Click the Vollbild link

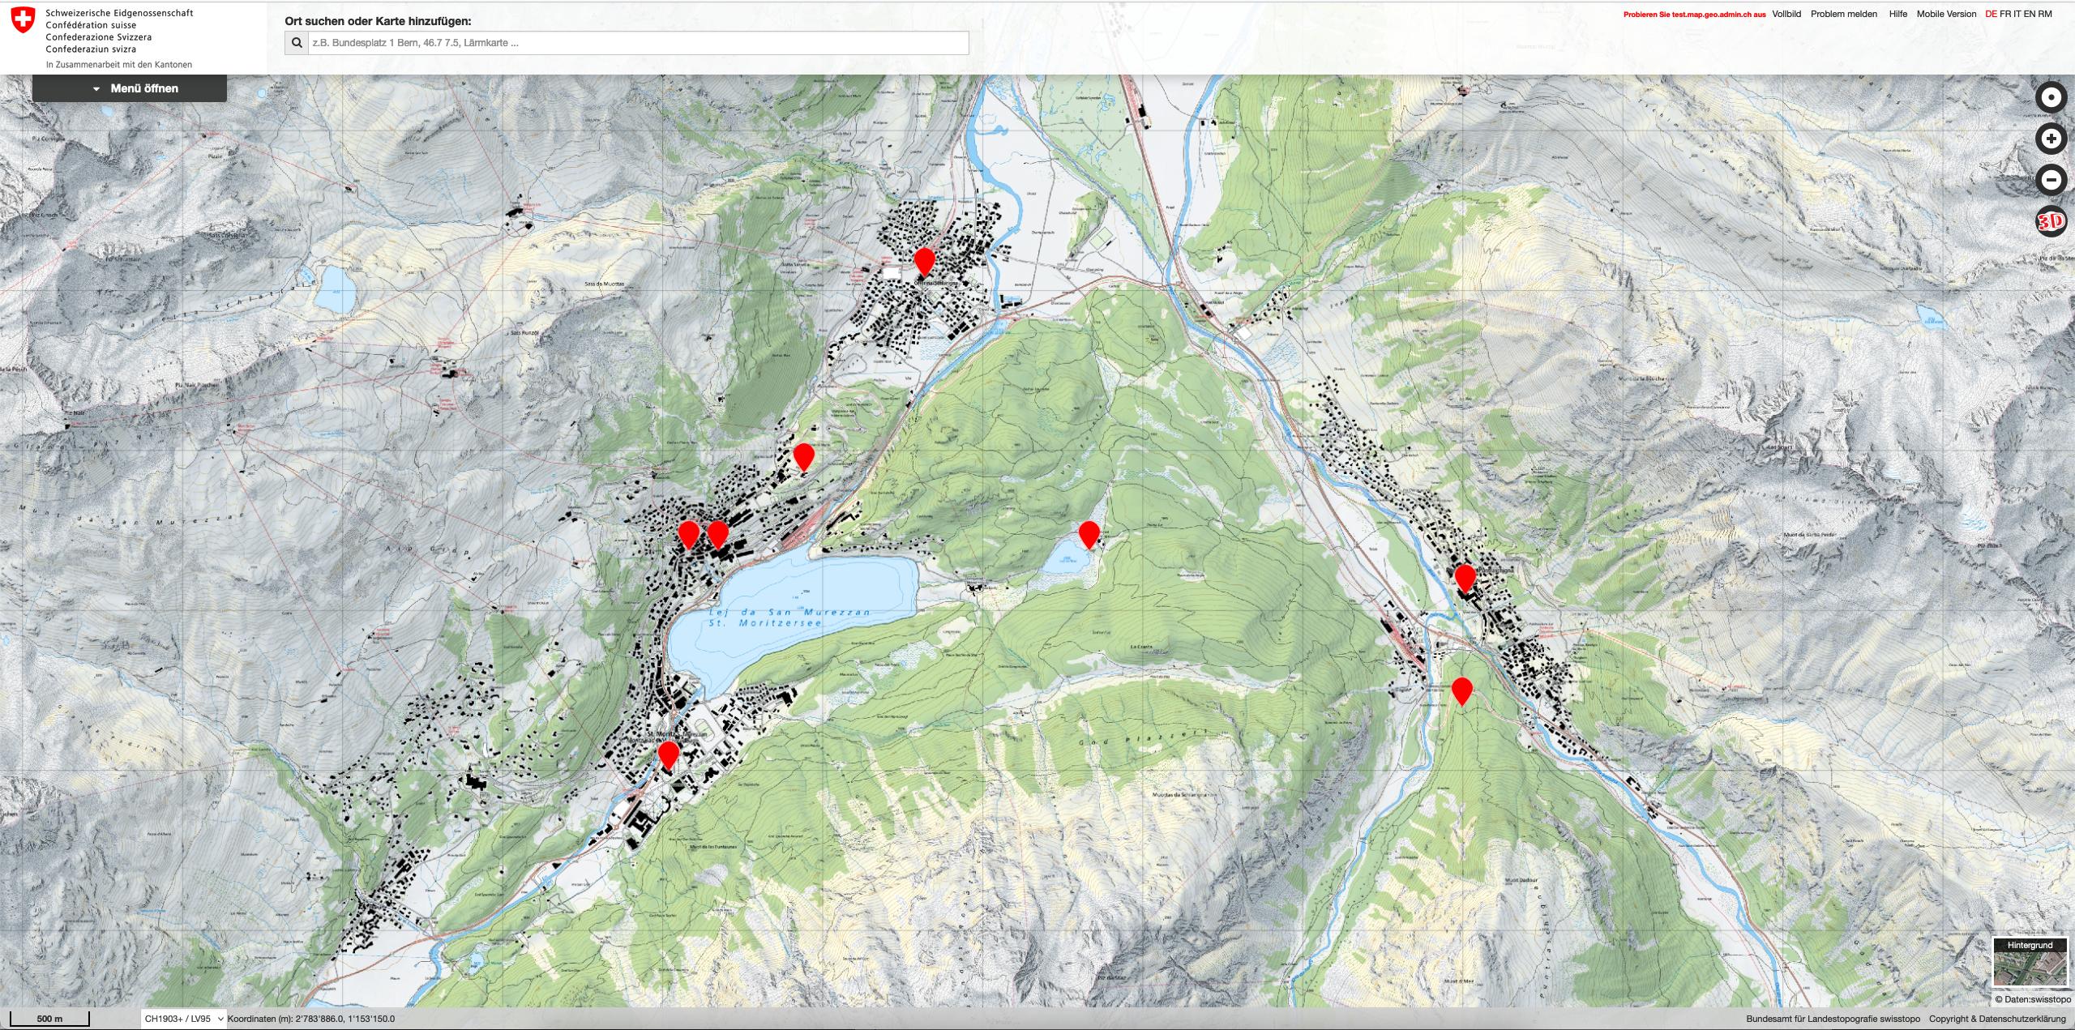[x=1786, y=14]
